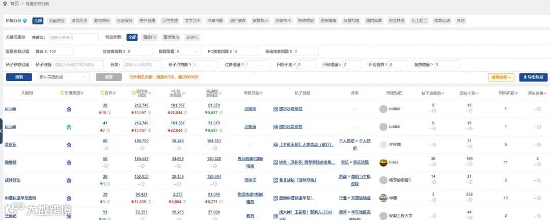Select the 全部 industry filter
The width and height of the screenshot is (550, 220).
pos(38,21)
